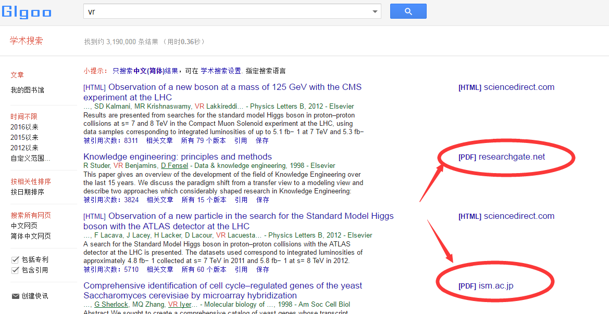Select 自定义范围 time filter
Viewport: 609px width, 314px height.
pyautogui.click(x=30, y=158)
